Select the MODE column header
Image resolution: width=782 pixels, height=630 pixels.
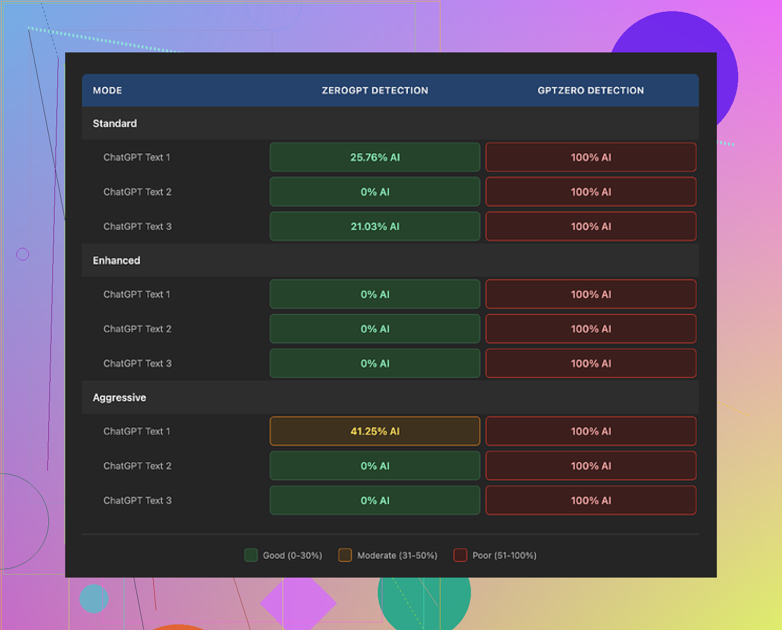point(107,91)
